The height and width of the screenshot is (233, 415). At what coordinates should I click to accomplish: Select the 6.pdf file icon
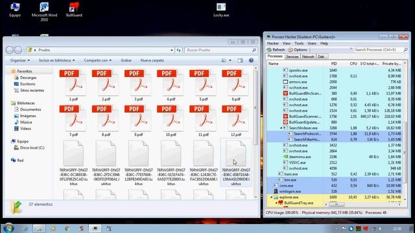click(x=236, y=83)
